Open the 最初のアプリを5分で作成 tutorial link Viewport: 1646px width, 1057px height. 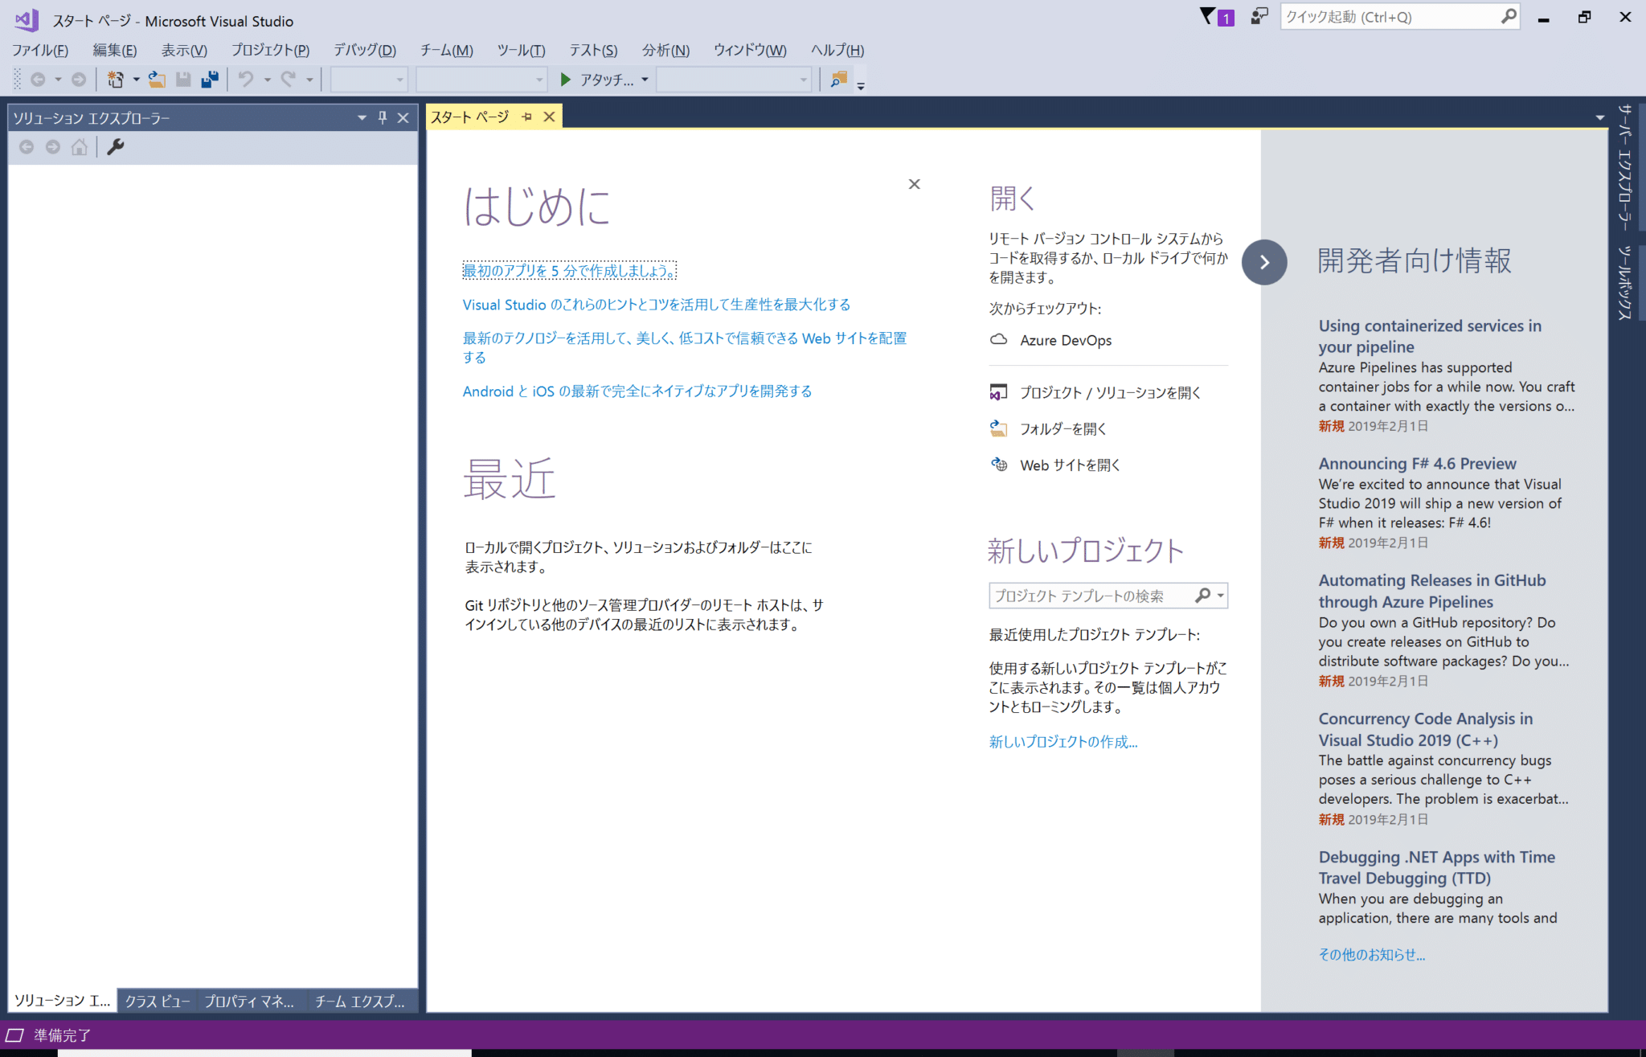[x=568, y=271]
